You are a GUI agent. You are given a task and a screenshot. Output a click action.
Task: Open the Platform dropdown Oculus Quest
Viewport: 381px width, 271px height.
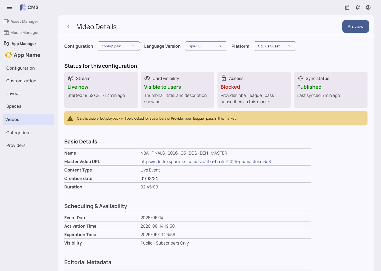(x=275, y=46)
